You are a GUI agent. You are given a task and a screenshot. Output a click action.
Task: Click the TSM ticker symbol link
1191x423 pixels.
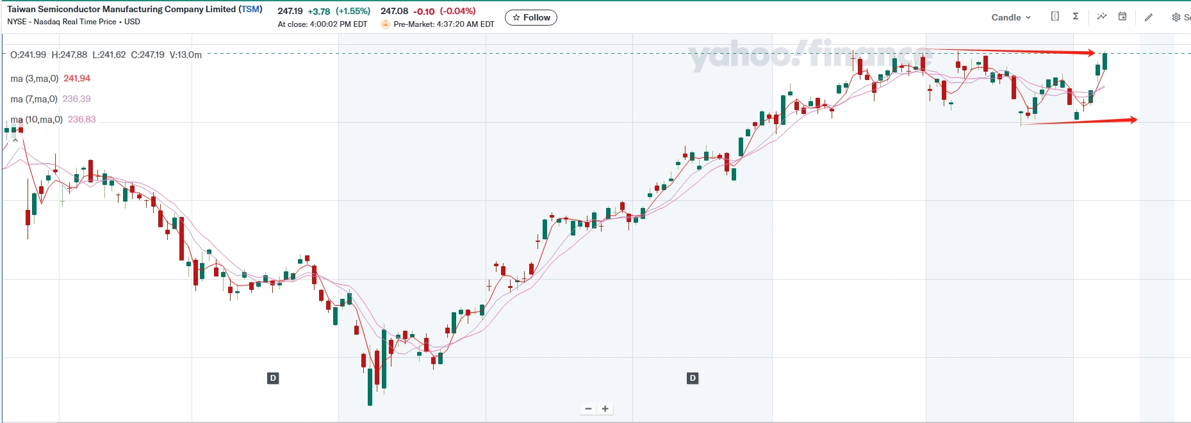[251, 9]
